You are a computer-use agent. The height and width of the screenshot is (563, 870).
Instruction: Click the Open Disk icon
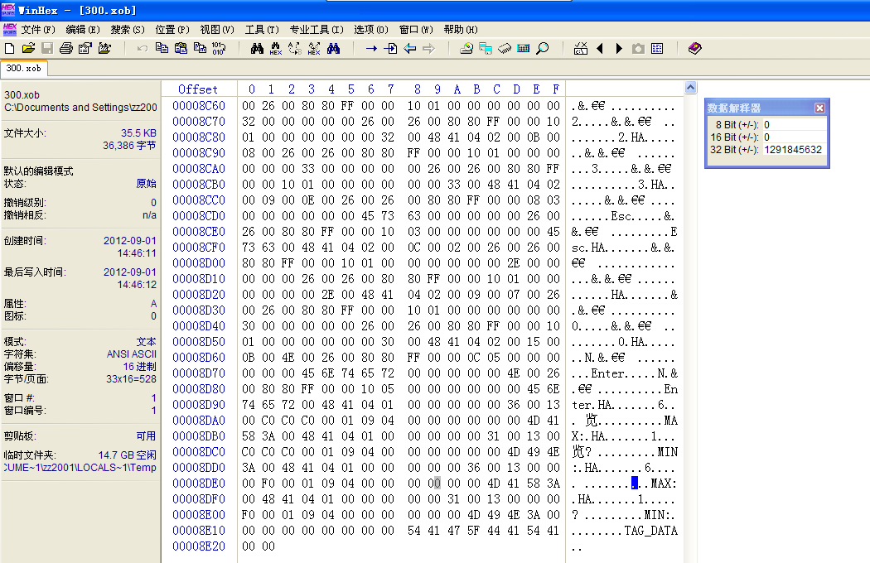pos(466,49)
